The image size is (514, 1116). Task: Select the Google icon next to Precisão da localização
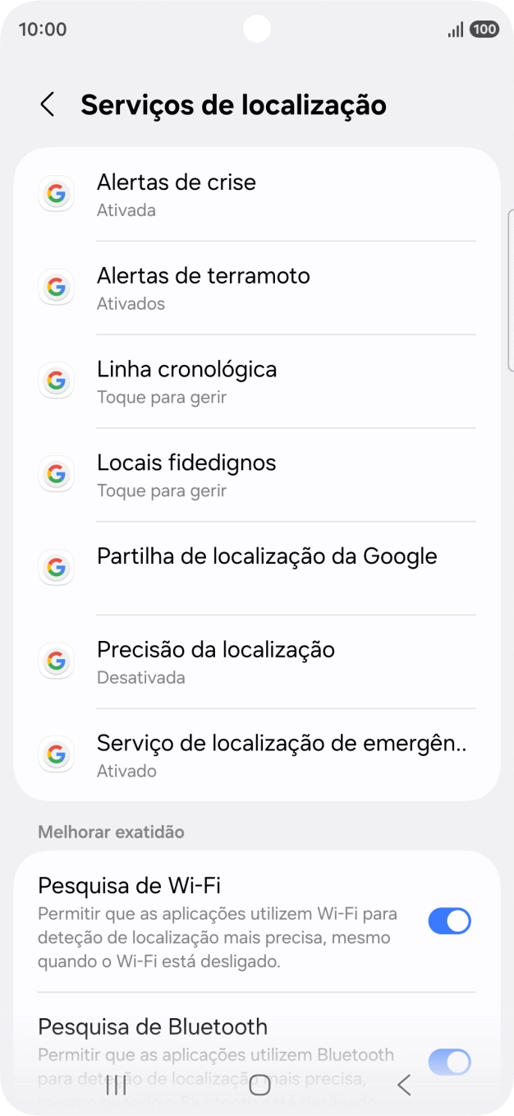tap(56, 661)
